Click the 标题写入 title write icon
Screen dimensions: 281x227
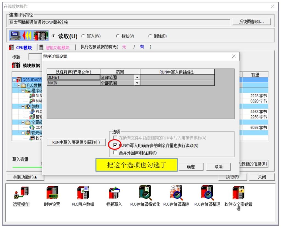pos(114,193)
